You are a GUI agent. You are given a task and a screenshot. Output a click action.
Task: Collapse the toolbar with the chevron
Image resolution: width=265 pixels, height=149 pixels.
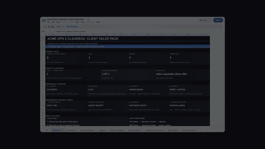tap(220, 27)
